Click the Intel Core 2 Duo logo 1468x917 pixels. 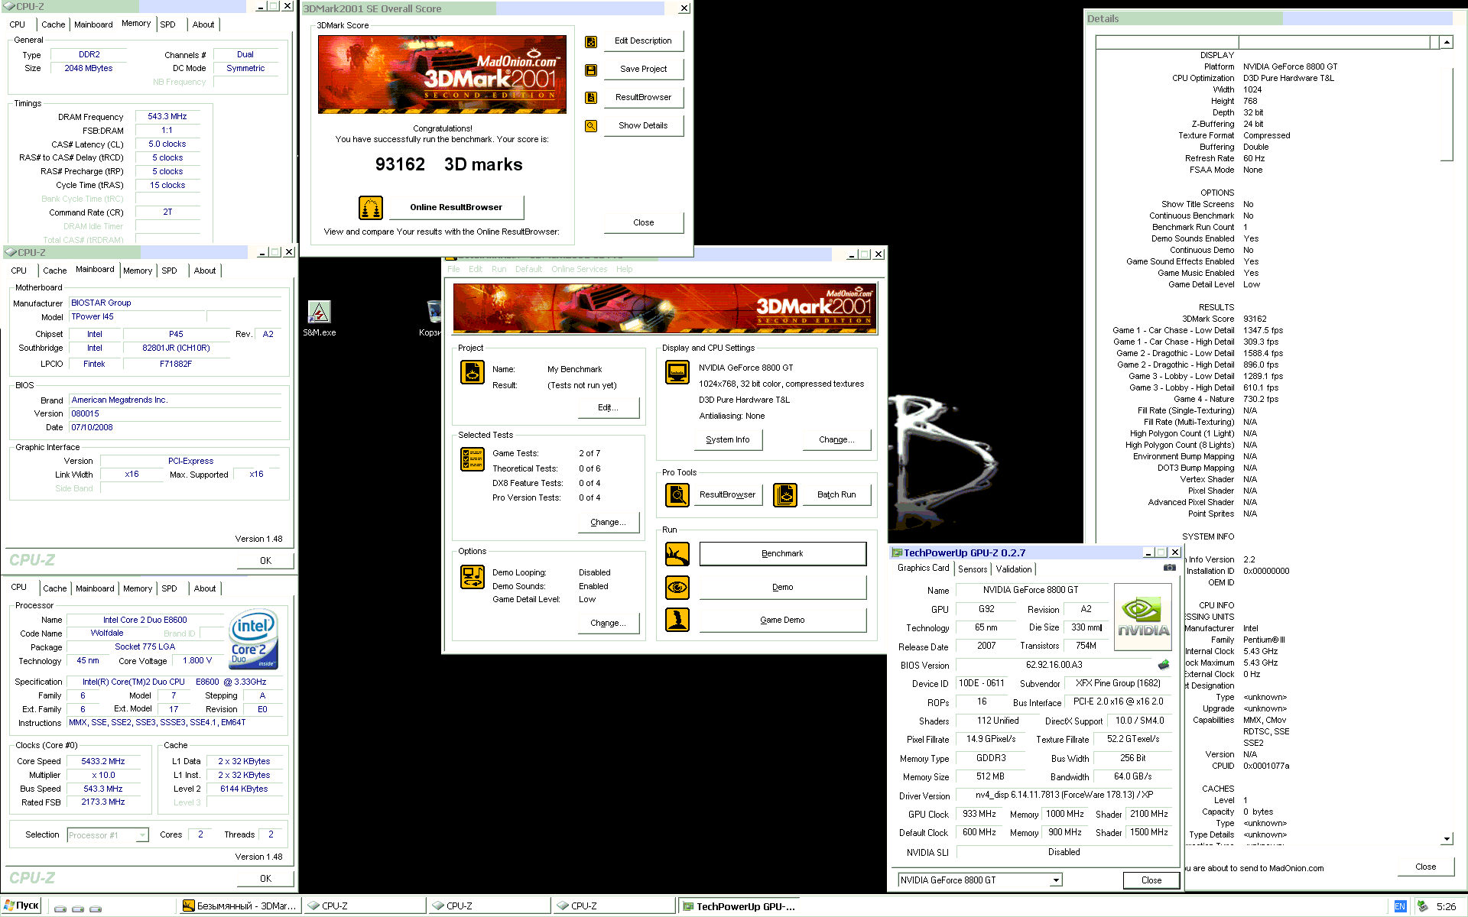[x=254, y=640]
